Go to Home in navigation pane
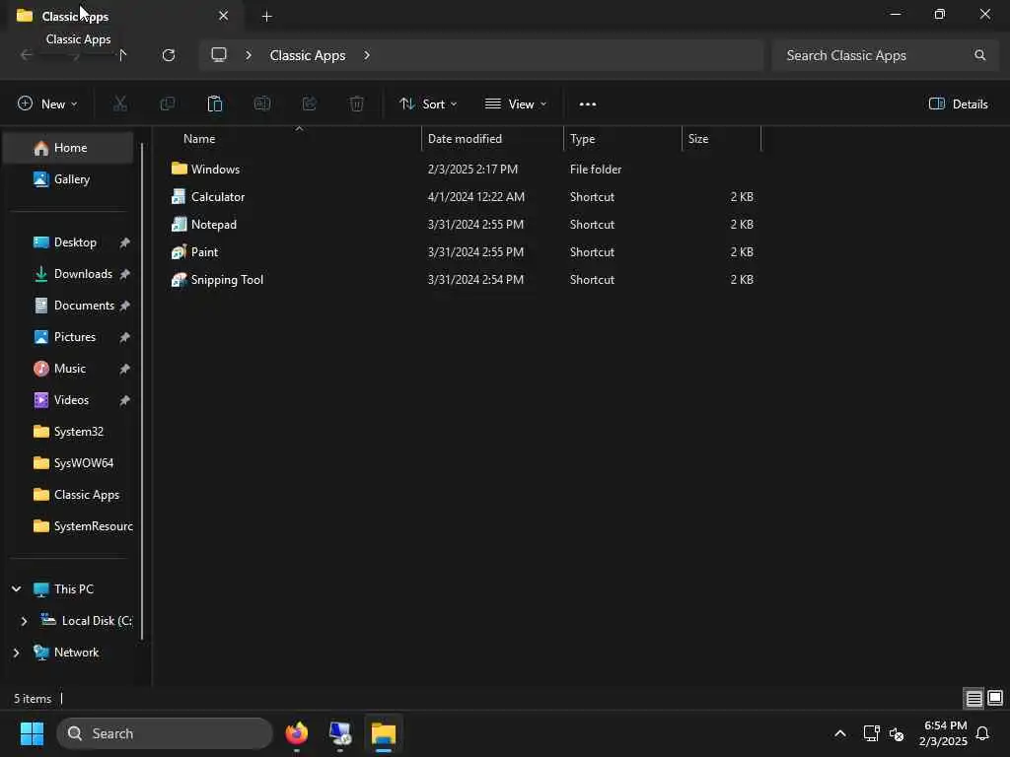This screenshot has width=1010, height=757. (x=68, y=148)
